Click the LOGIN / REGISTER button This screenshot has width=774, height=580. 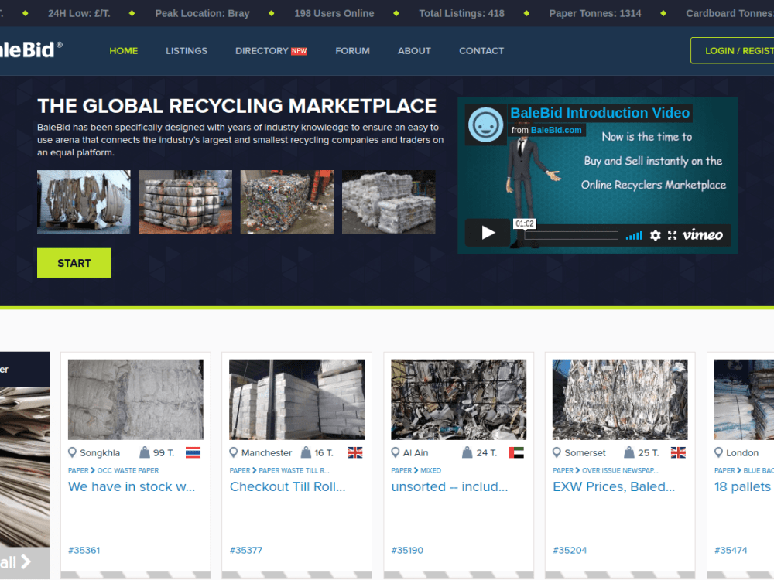coord(732,50)
